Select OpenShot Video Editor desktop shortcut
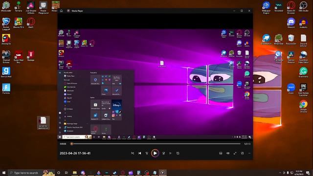Image resolution: width=313 pixels, height=176 pixels. click(x=303, y=57)
